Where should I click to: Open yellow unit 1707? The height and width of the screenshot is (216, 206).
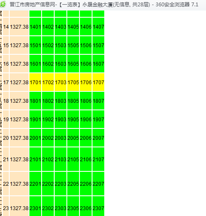98,82
